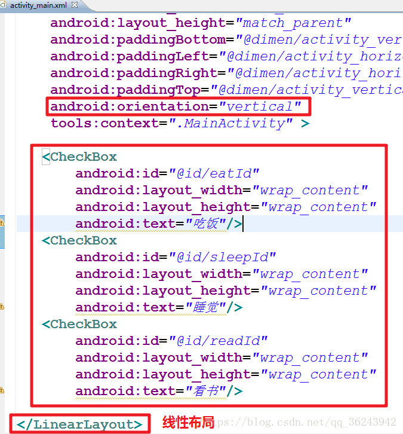Click the android:paddingLeft attribute line

(x=226, y=56)
